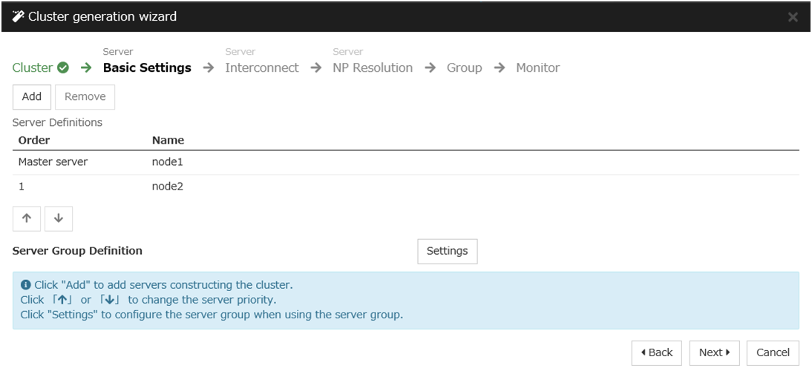812x368 pixels.
Task: Click the up arrow to raise server priority
Action: point(26,218)
